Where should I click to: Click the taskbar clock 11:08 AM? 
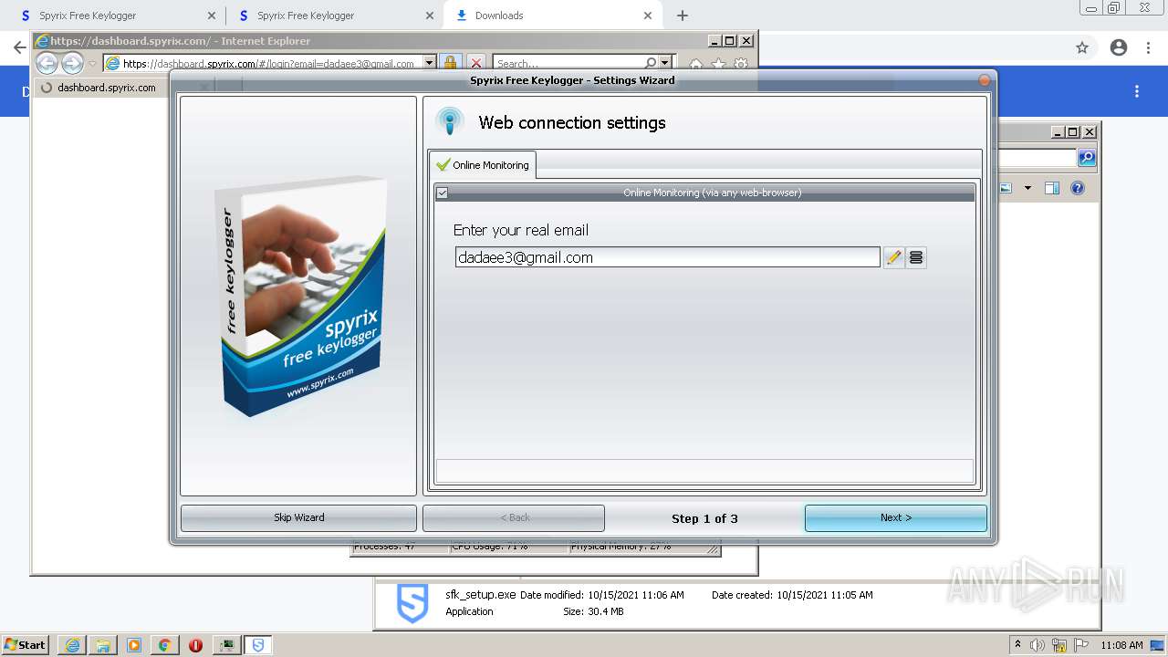coord(1121,645)
